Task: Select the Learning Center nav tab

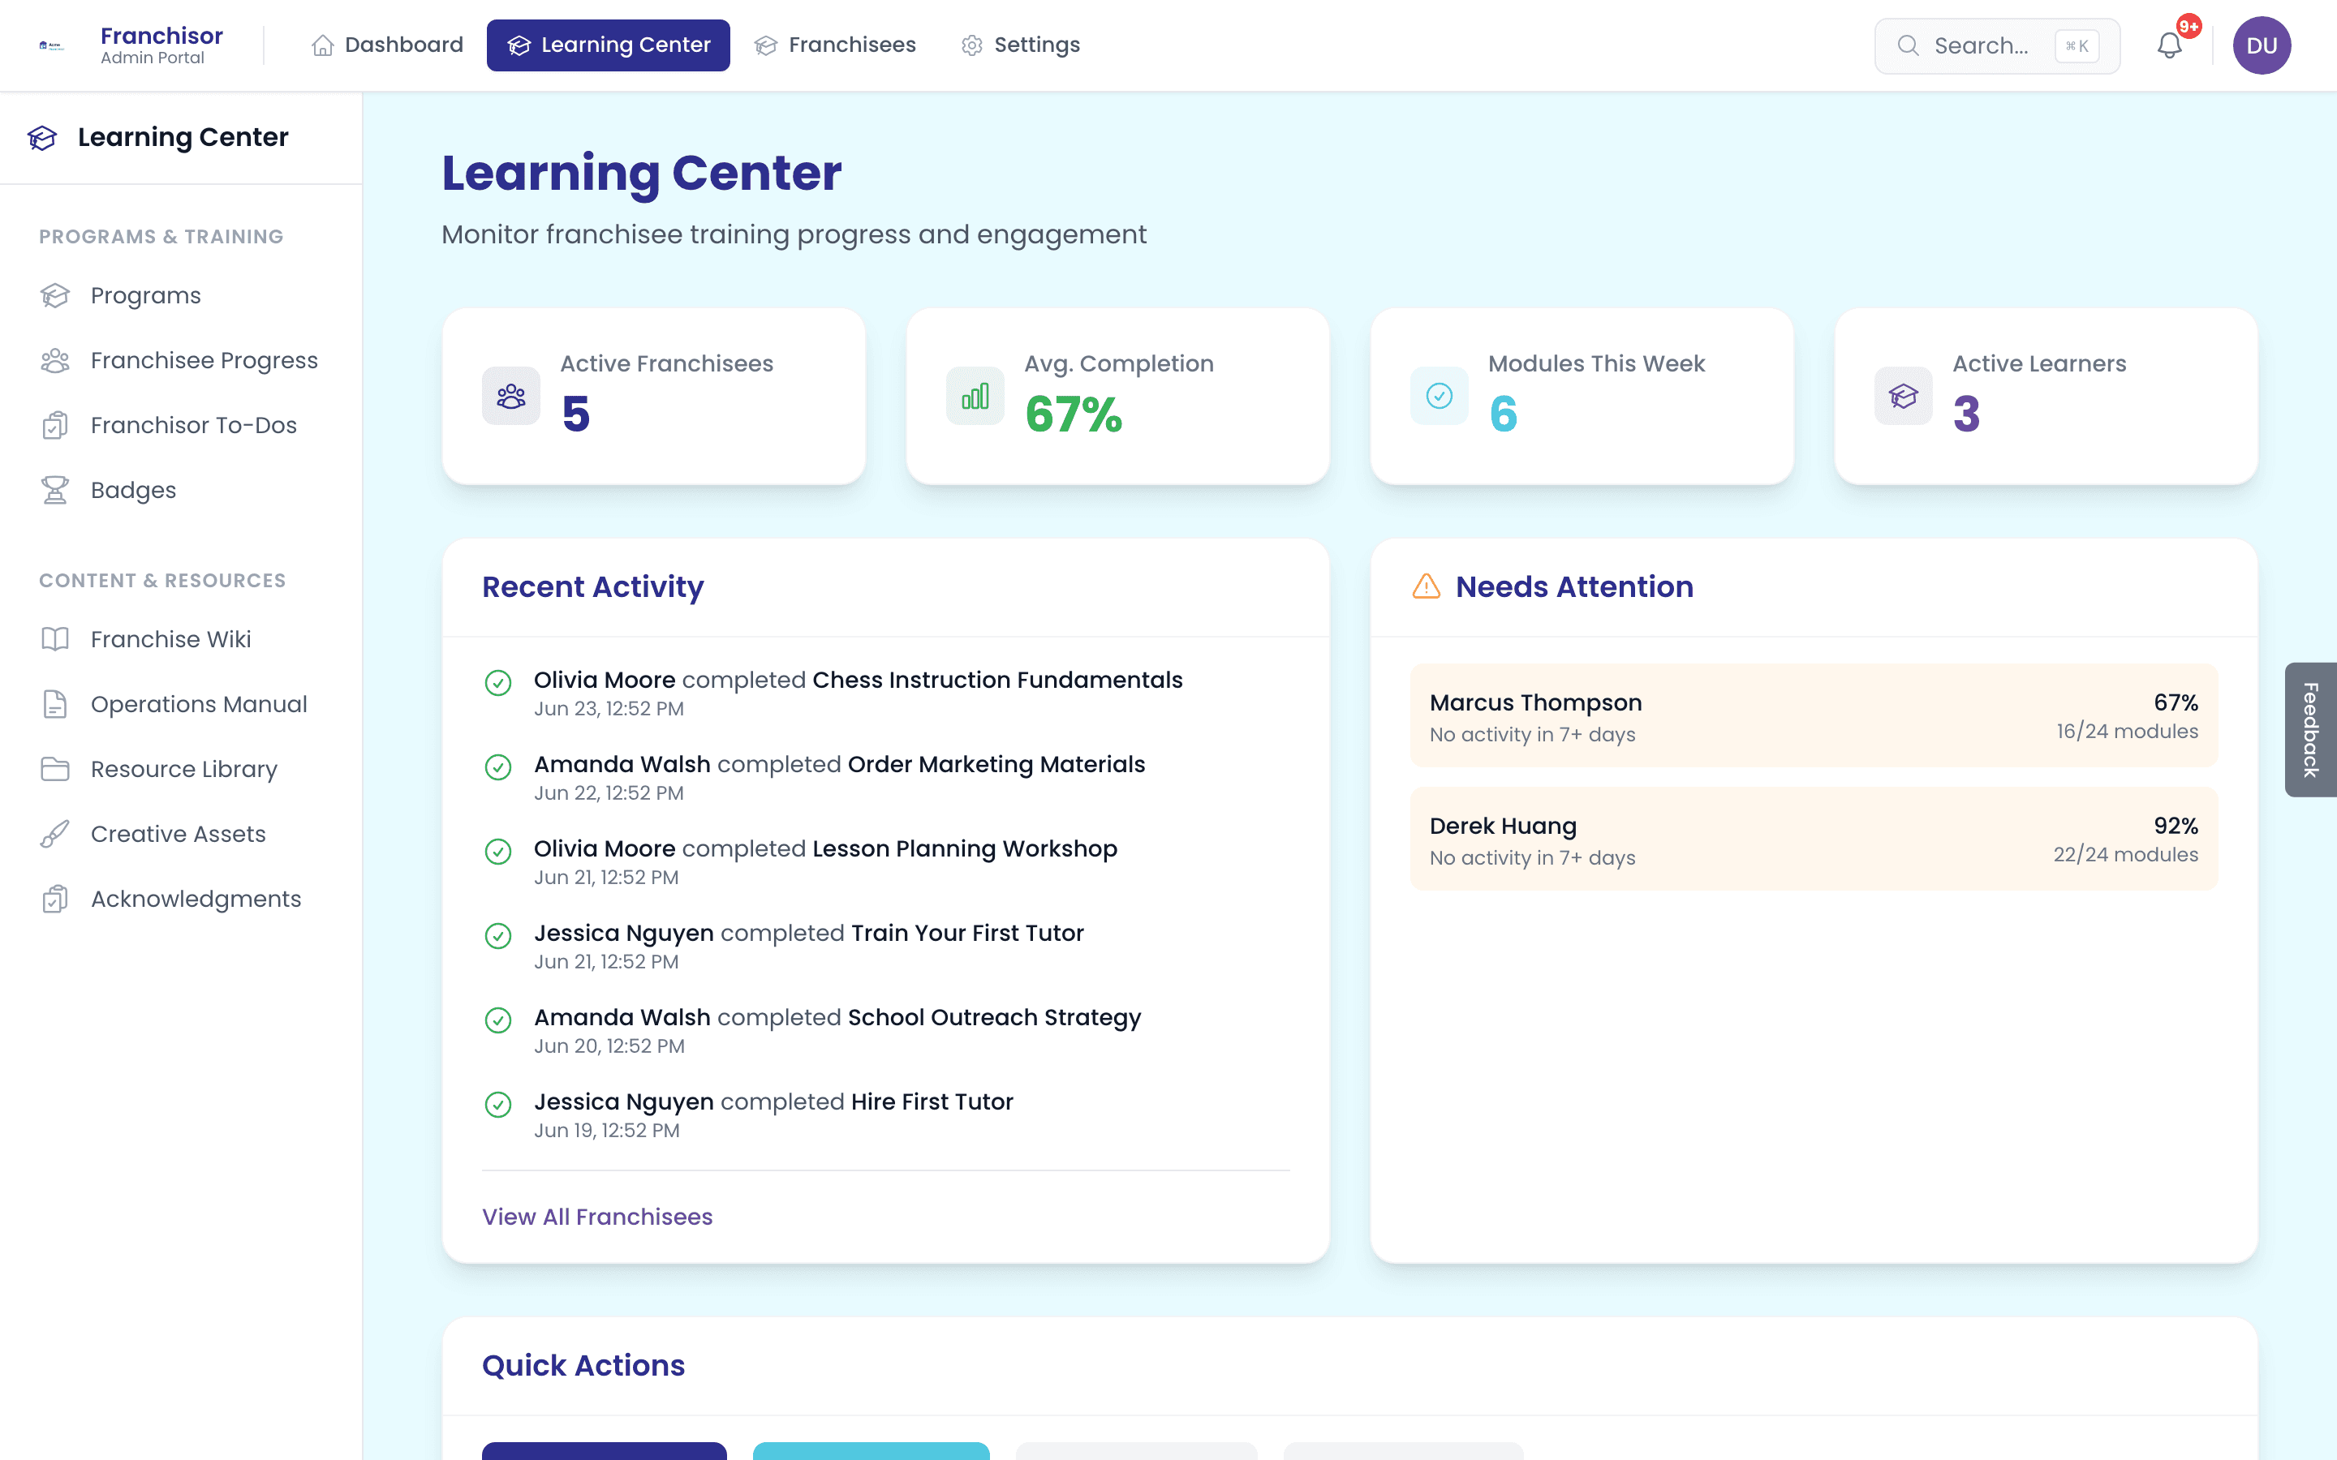Action: click(609, 45)
